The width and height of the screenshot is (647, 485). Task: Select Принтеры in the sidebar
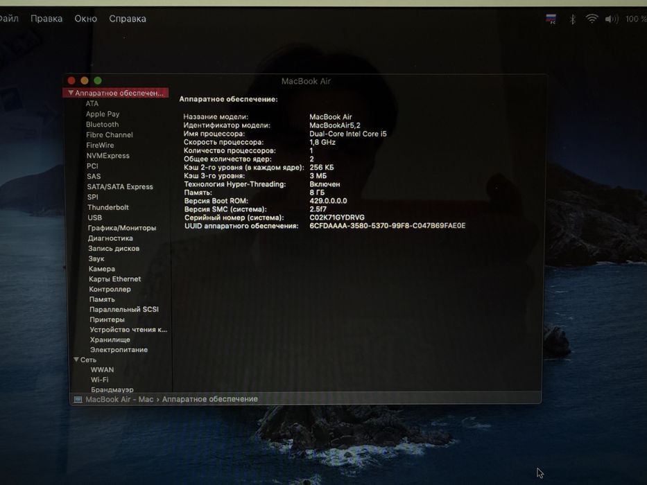[107, 319]
